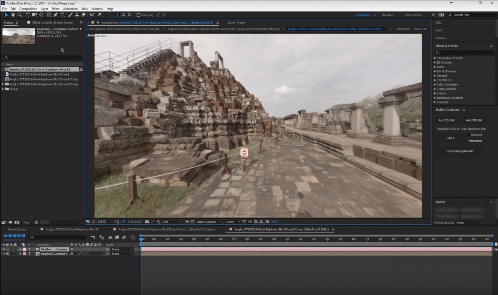498x295 pixels.
Task: Select the Hand tool in the toolbar
Action: click(13, 15)
